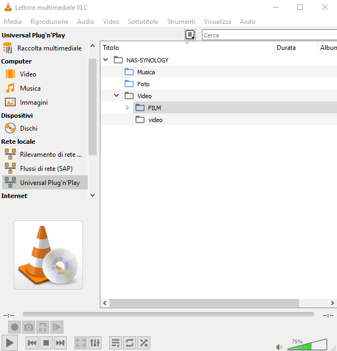Collapse the Video folder node
The width and height of the screenshot is (337, 351).
(x=117, y=95)
